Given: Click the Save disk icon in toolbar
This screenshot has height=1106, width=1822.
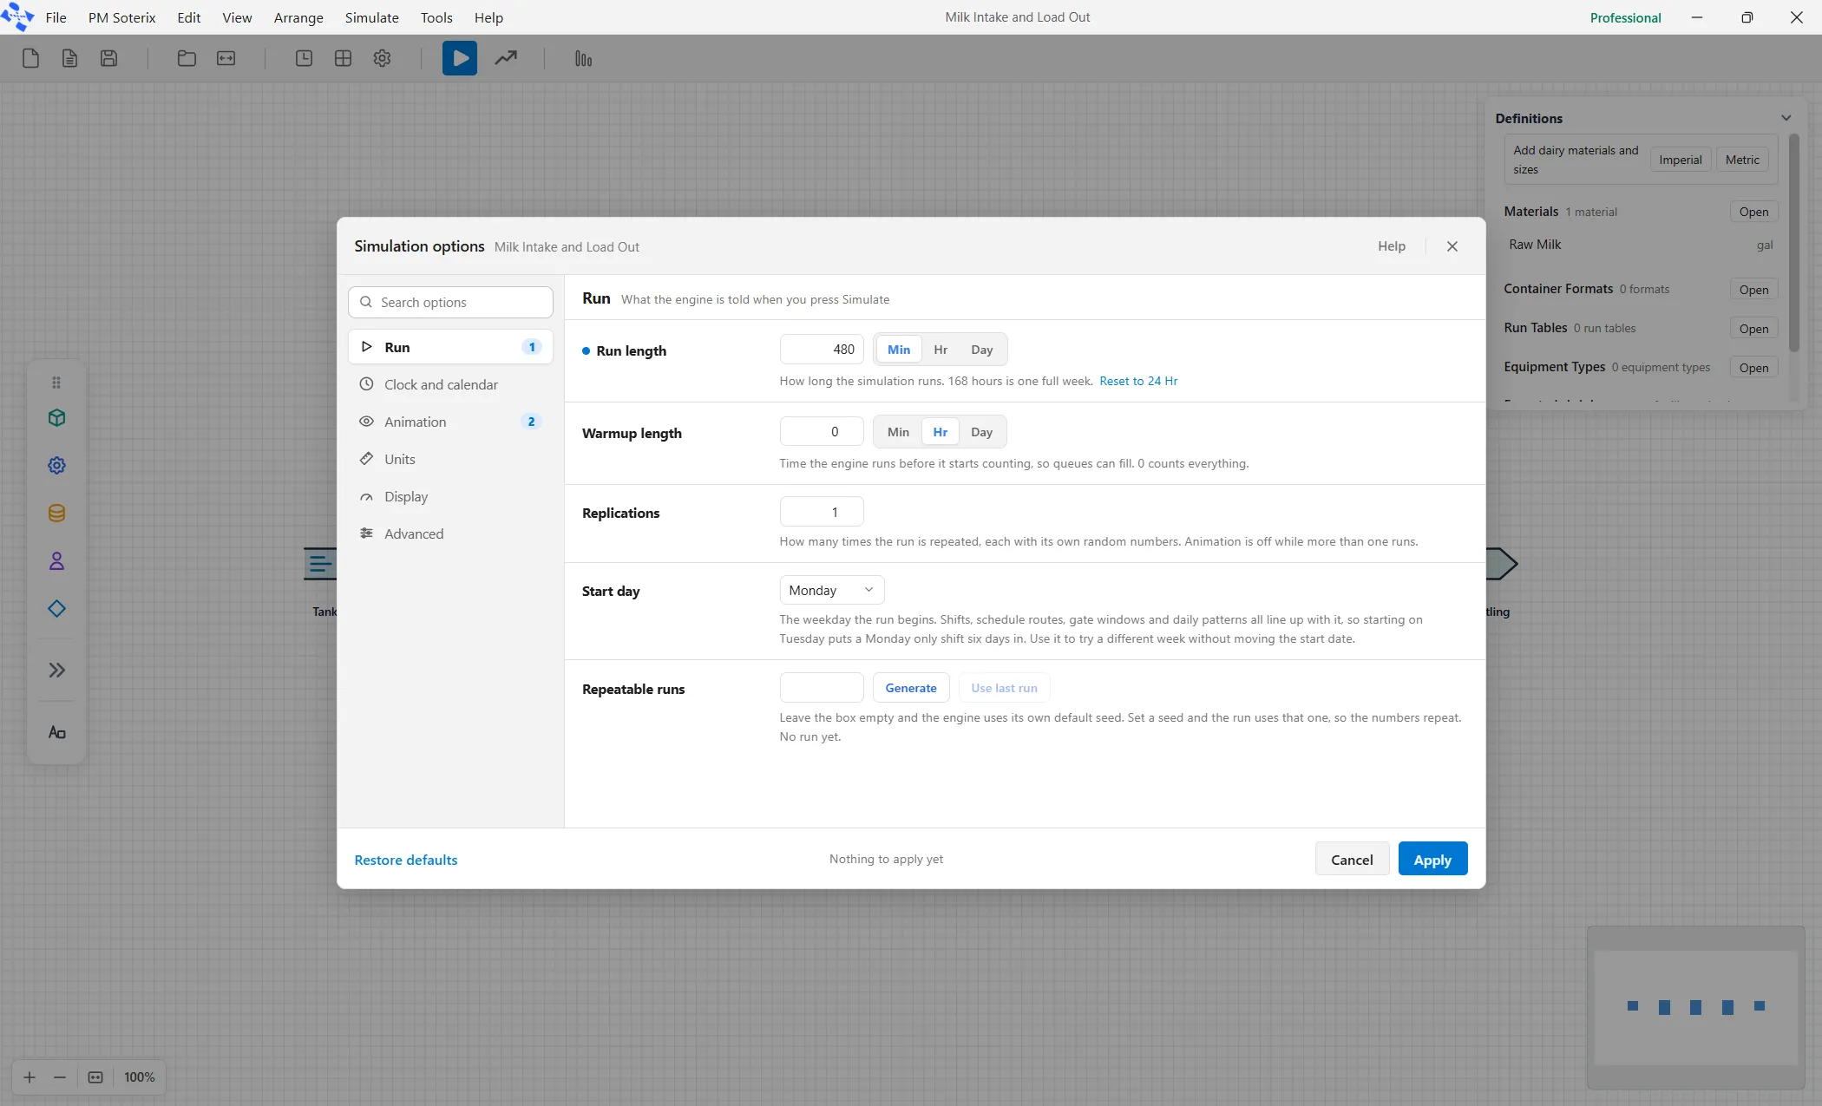Looking at the screenshot, I should tap(108, 58).
